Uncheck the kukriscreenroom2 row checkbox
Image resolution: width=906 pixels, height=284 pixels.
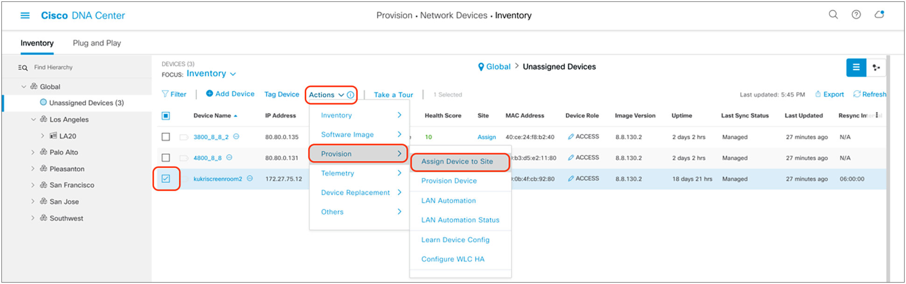coord(166,178)
